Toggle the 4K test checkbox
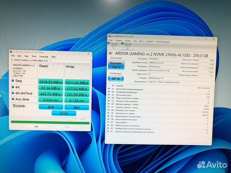This screenshot has height=173, width=231. tap(13, 87)
